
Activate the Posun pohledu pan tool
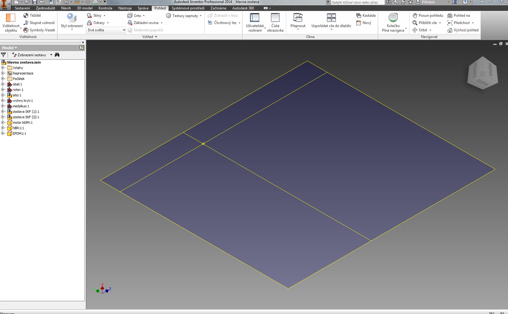pyautogui.click(x=428, y=16)
